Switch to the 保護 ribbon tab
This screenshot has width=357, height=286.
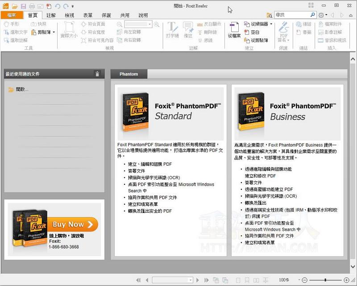point(106,15)
